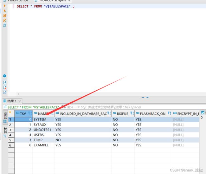This screenshot has height=174, width=206.
Task: Click the SQL icon left of filter query
Action: pyautogui.click(x=5, y=107)
